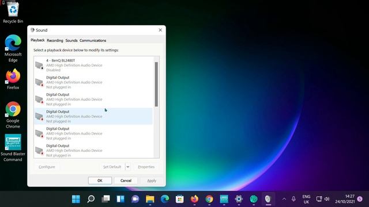The width and height of the screenshot is (369, 207).
Task: Click the device list scrollbar thumb
Action: coord(156,84)
